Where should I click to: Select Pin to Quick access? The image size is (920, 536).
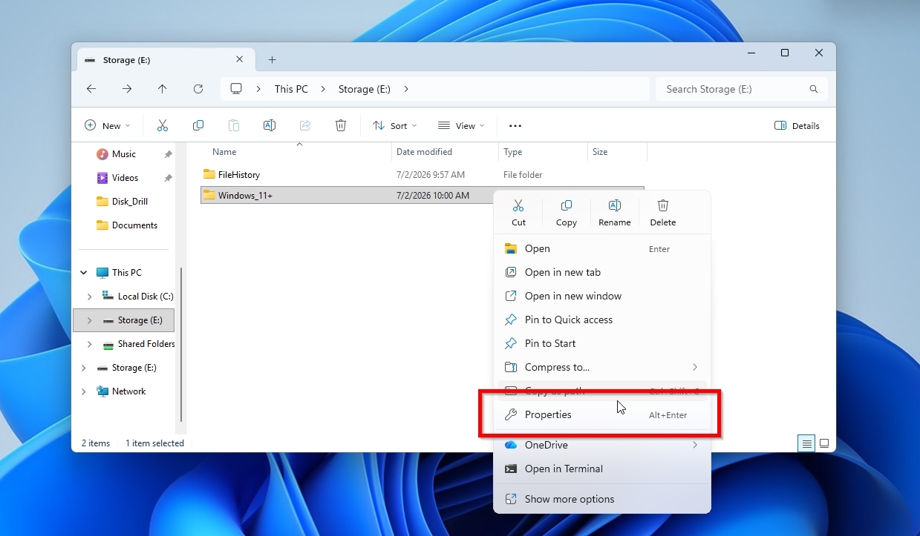pyautogui.click(x=602, y=320)
